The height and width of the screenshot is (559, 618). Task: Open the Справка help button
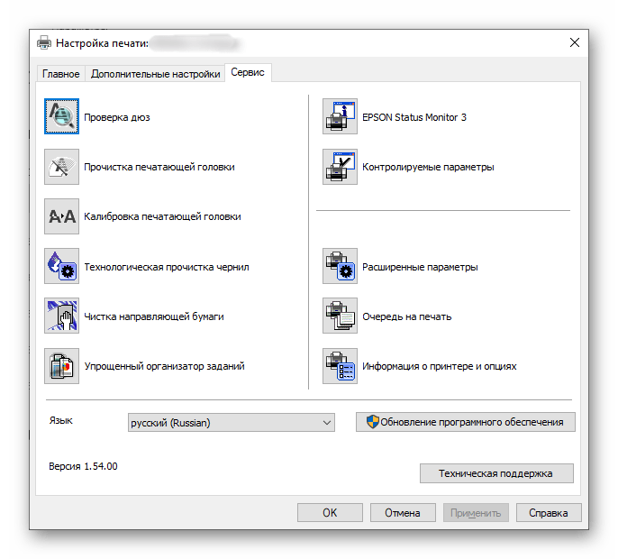tap(549, 513)
